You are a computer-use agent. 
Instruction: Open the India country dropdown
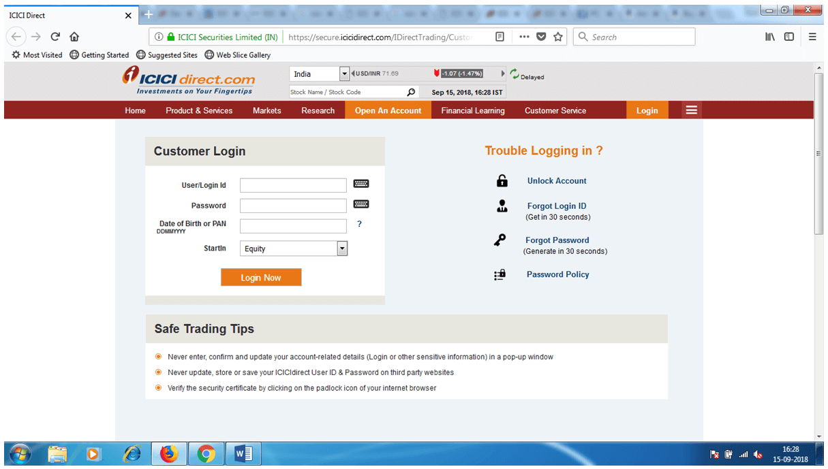343,73
